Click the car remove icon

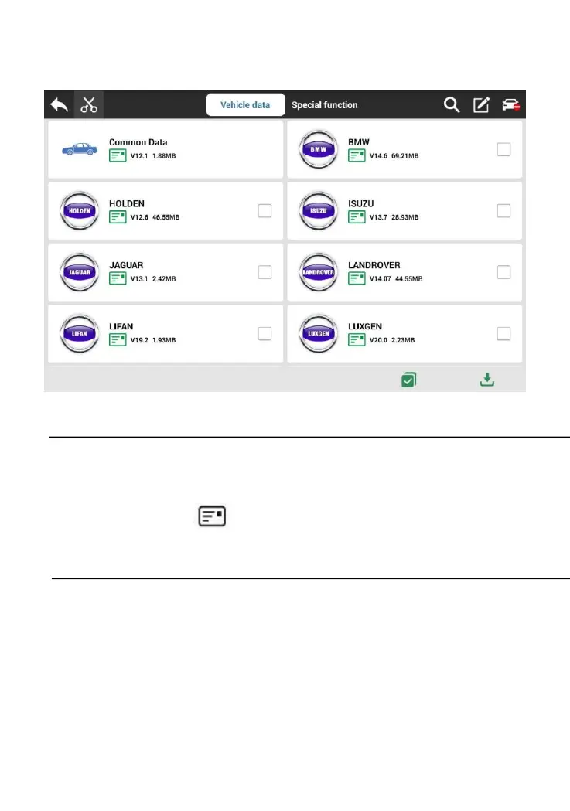510,105
